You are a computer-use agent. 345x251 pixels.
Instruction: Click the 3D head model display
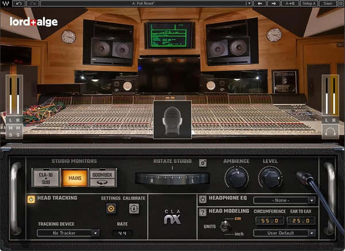pos(172,120)
